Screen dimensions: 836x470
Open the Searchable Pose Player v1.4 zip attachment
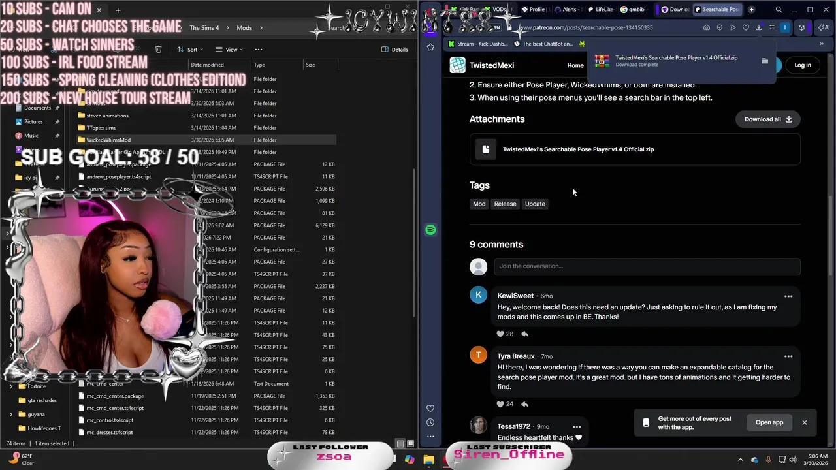pos(635,149)
